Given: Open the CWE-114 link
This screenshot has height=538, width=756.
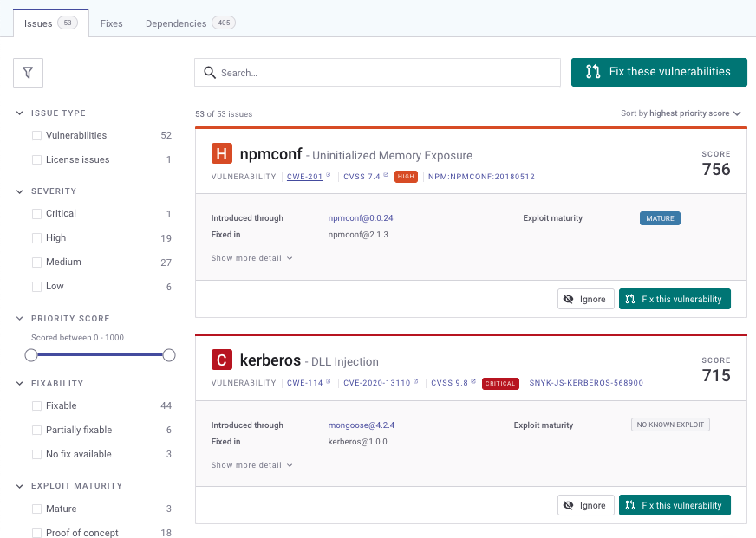Looking at the screenshot, I should 304,383.
